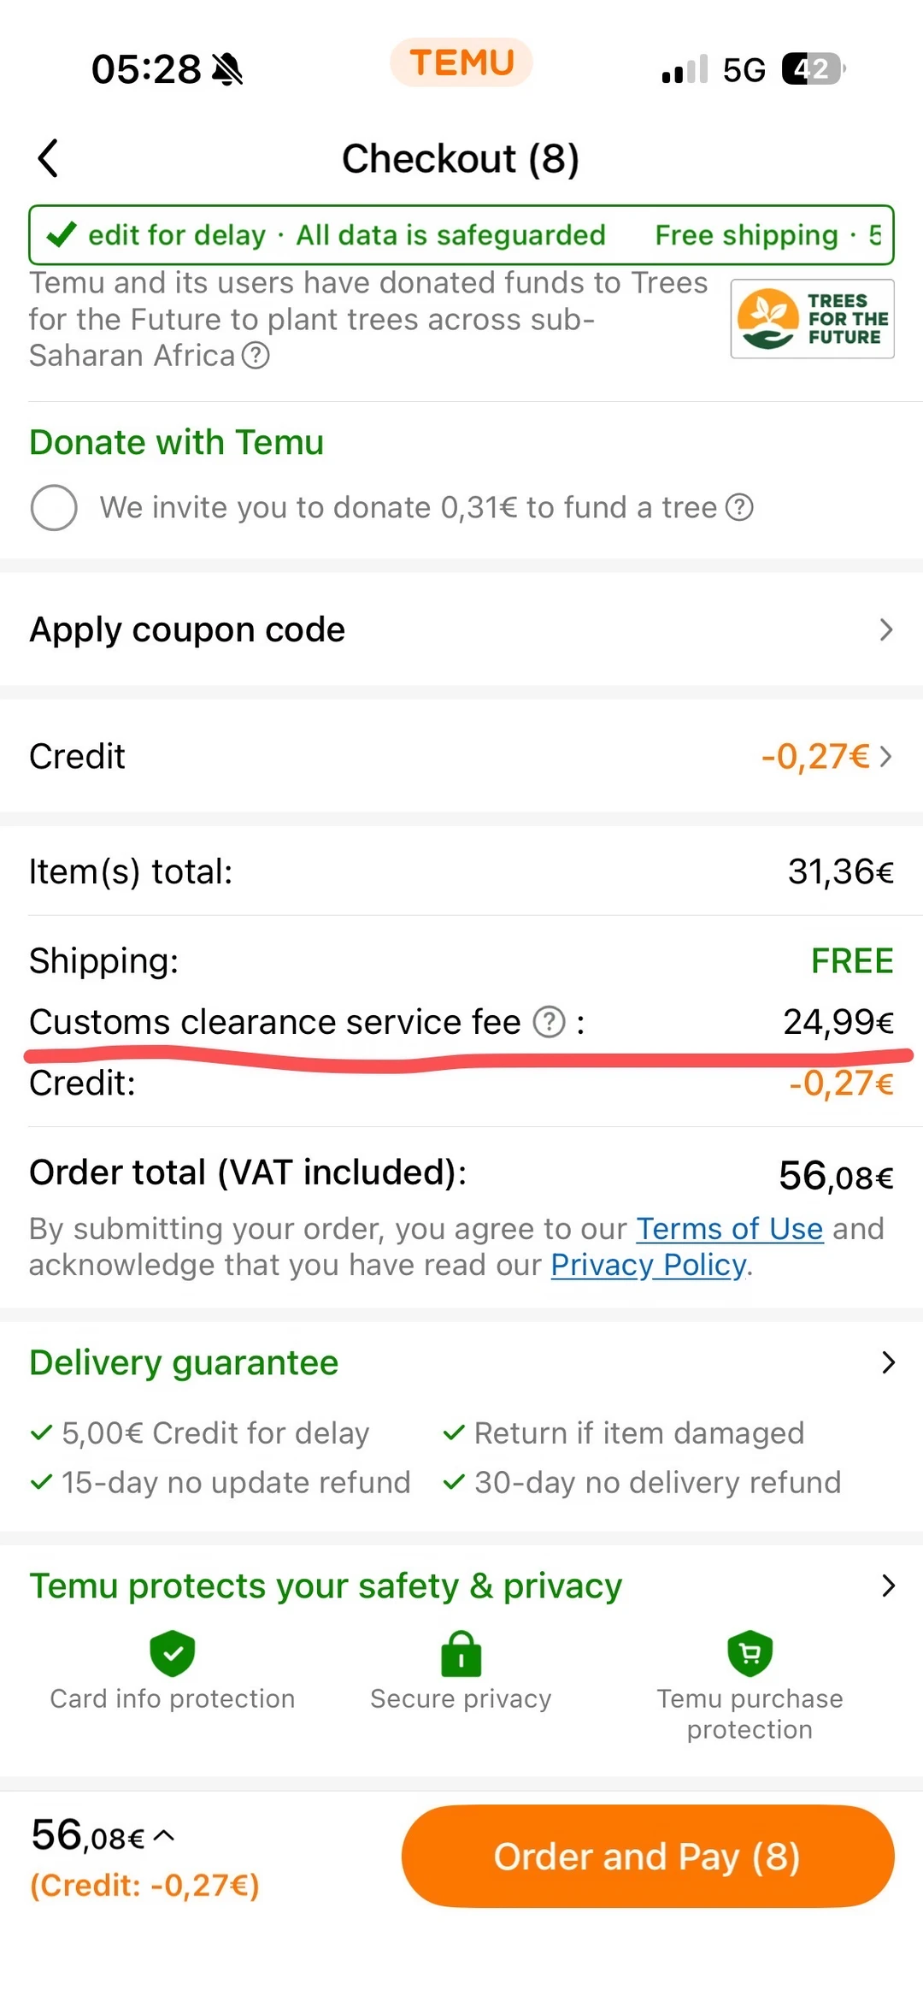The image size is (923, 2002).
Task: Tap the TEMU pill in status bar
Action: tap(461, 62)
